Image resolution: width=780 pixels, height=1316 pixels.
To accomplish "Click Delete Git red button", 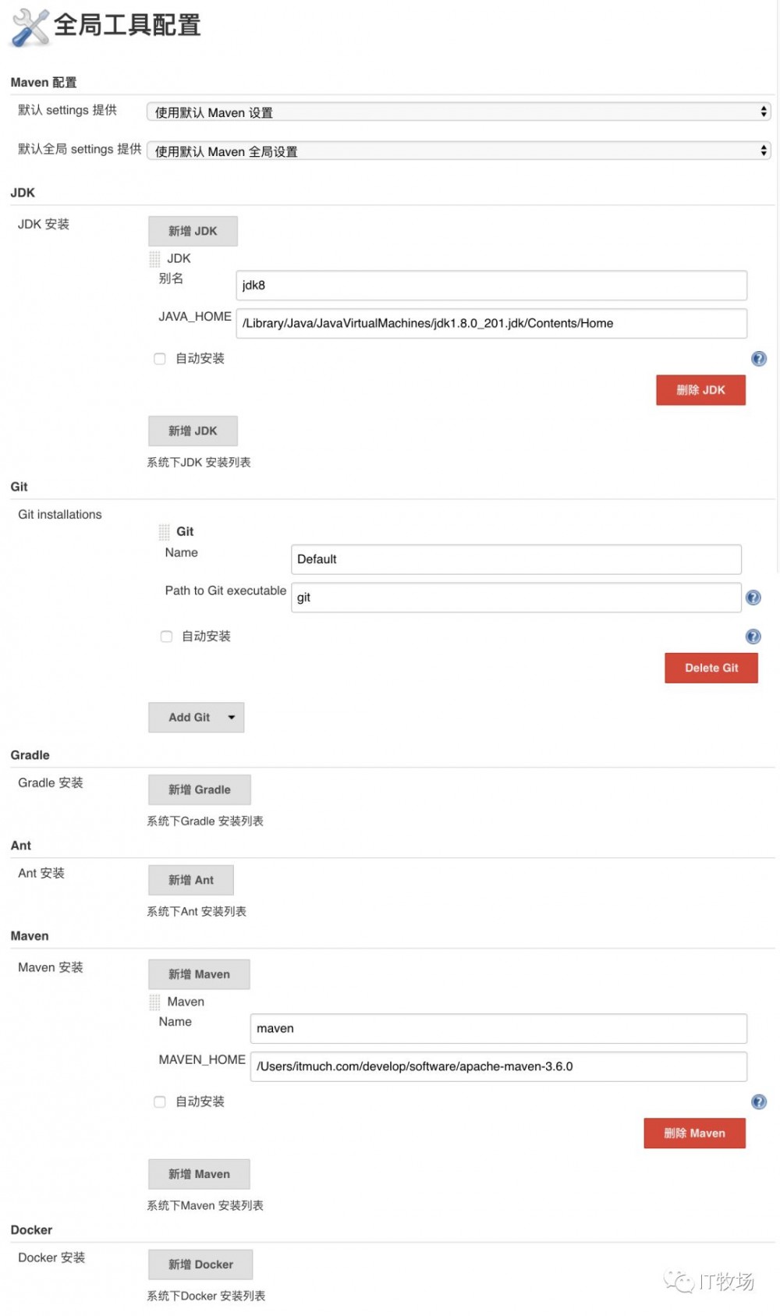I will click(x=711, y=668).
